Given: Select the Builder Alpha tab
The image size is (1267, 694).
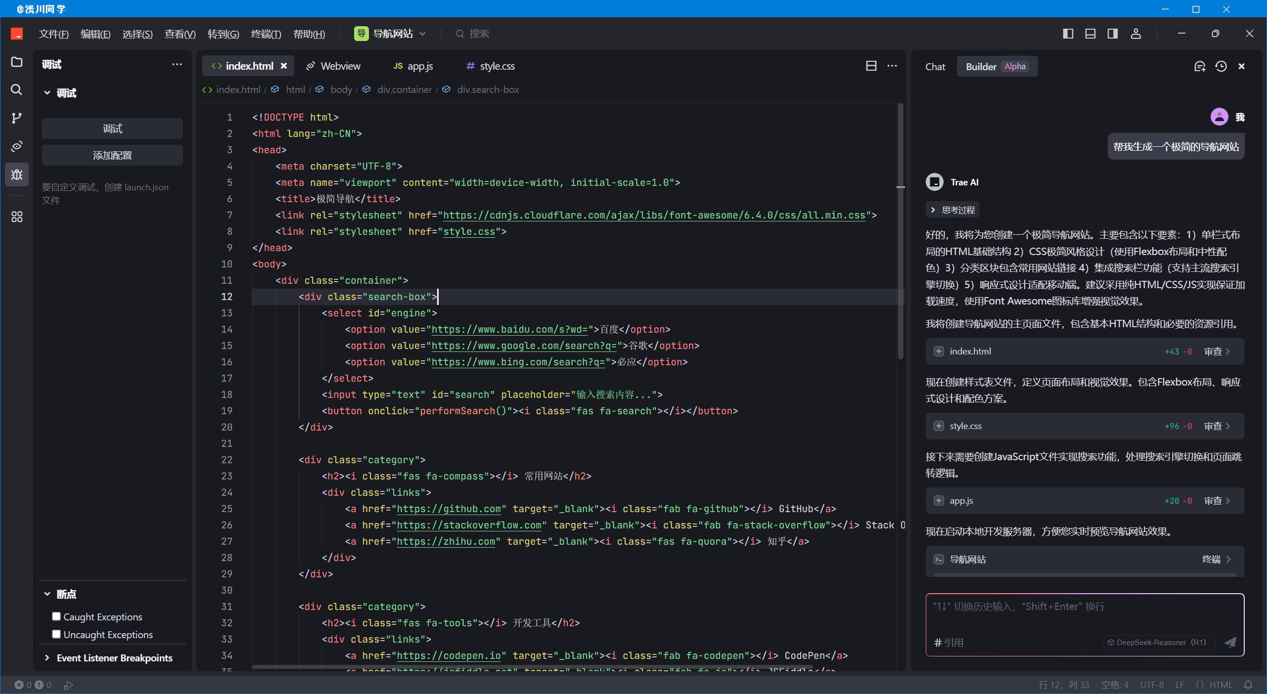Looking at the screenshot, I should tap(997, 66).
